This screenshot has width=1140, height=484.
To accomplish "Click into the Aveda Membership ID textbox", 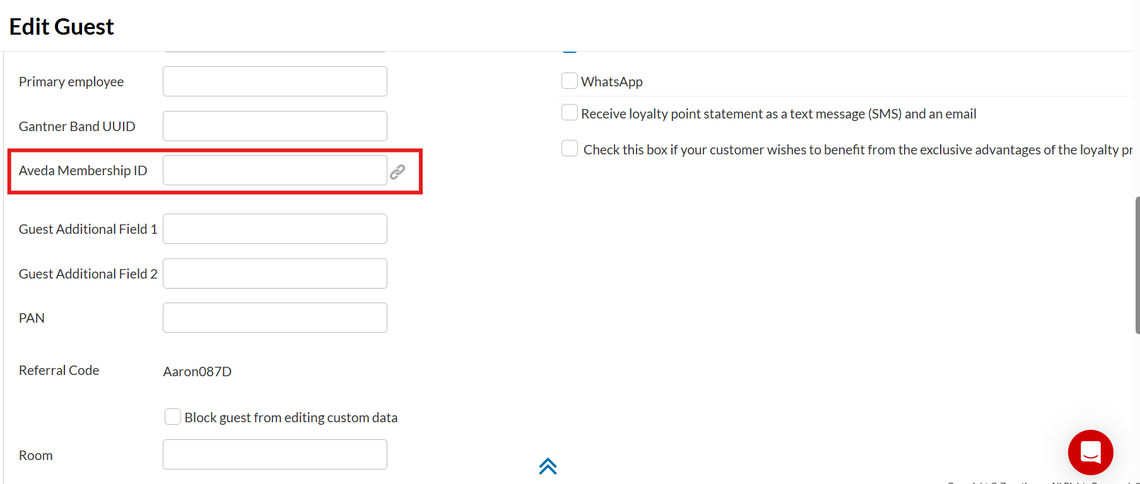I will pyautogui.click(x=274, y=170).
